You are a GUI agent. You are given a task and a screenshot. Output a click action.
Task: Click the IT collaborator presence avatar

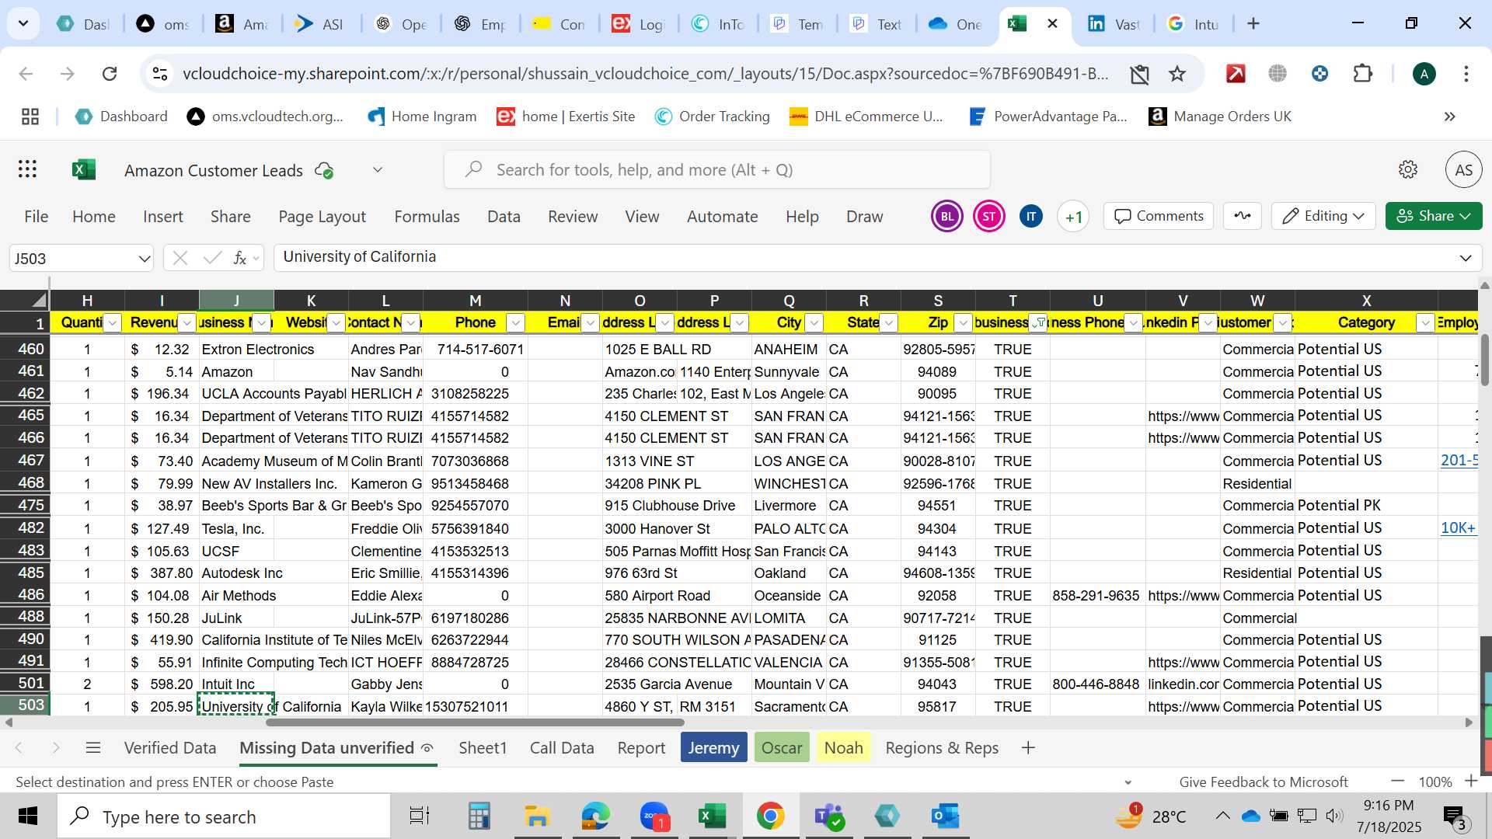[1031, 217]
